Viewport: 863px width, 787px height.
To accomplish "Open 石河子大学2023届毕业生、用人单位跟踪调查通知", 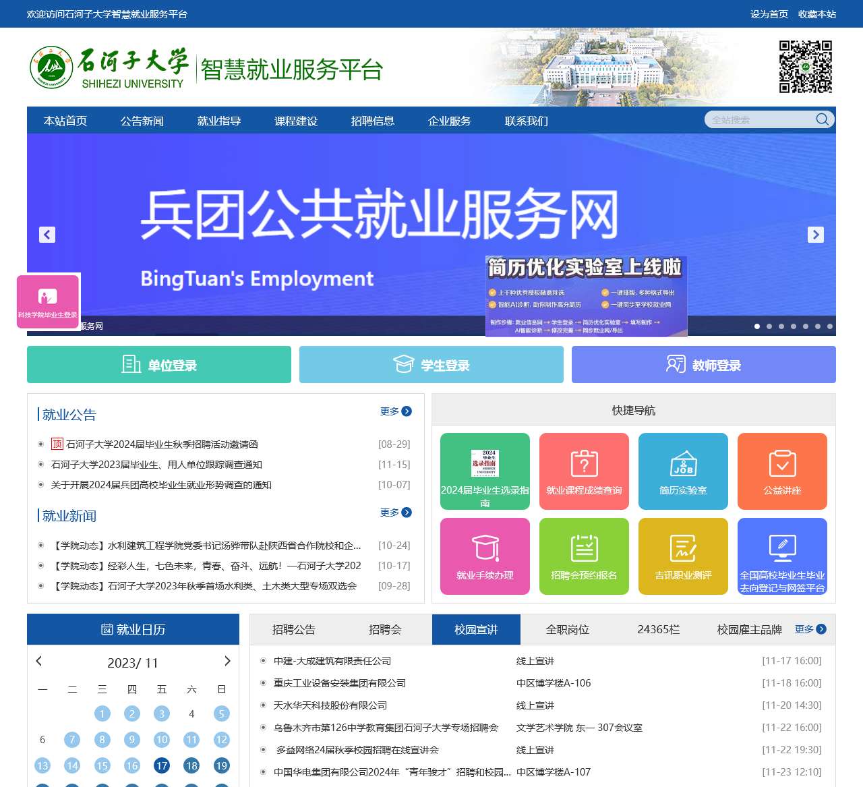I will pos(156,465).
